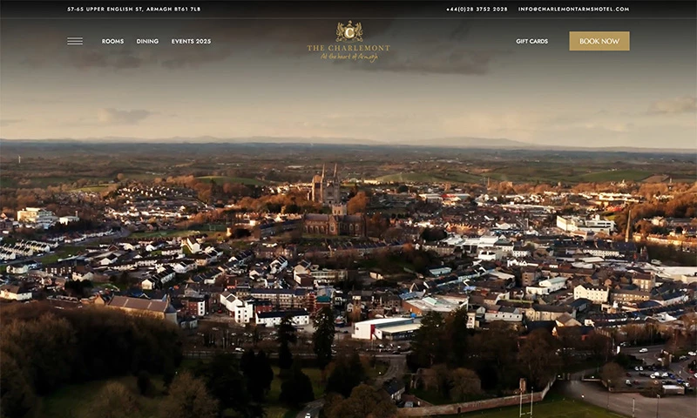The height and width of the screenshot is (418, 697).
Task: Click the "At the heart of Armagh" tagline
Action: (348, 57)
